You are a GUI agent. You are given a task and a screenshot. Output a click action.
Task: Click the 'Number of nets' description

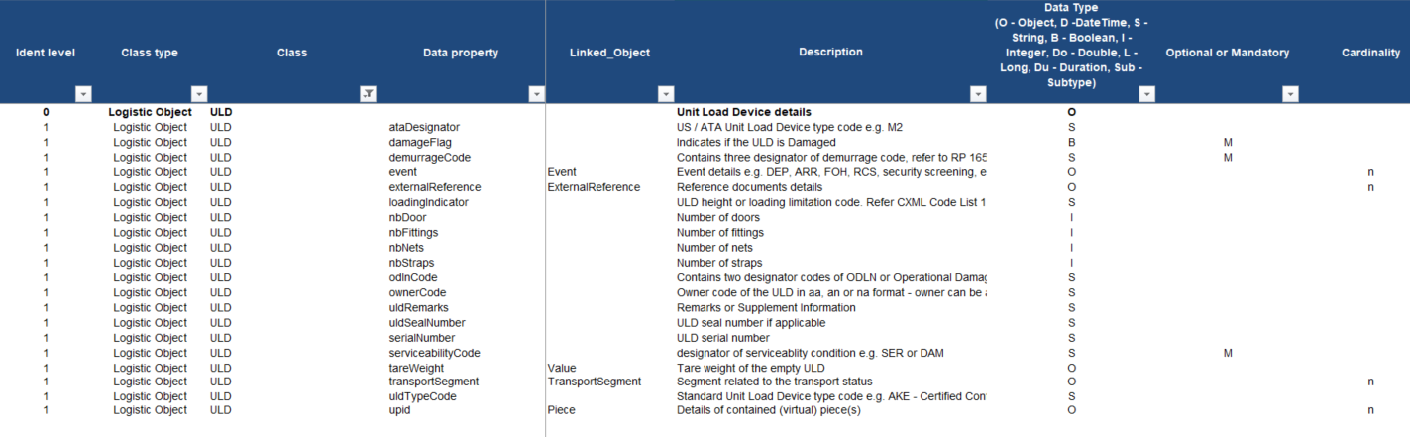click(x=714, y=248)
